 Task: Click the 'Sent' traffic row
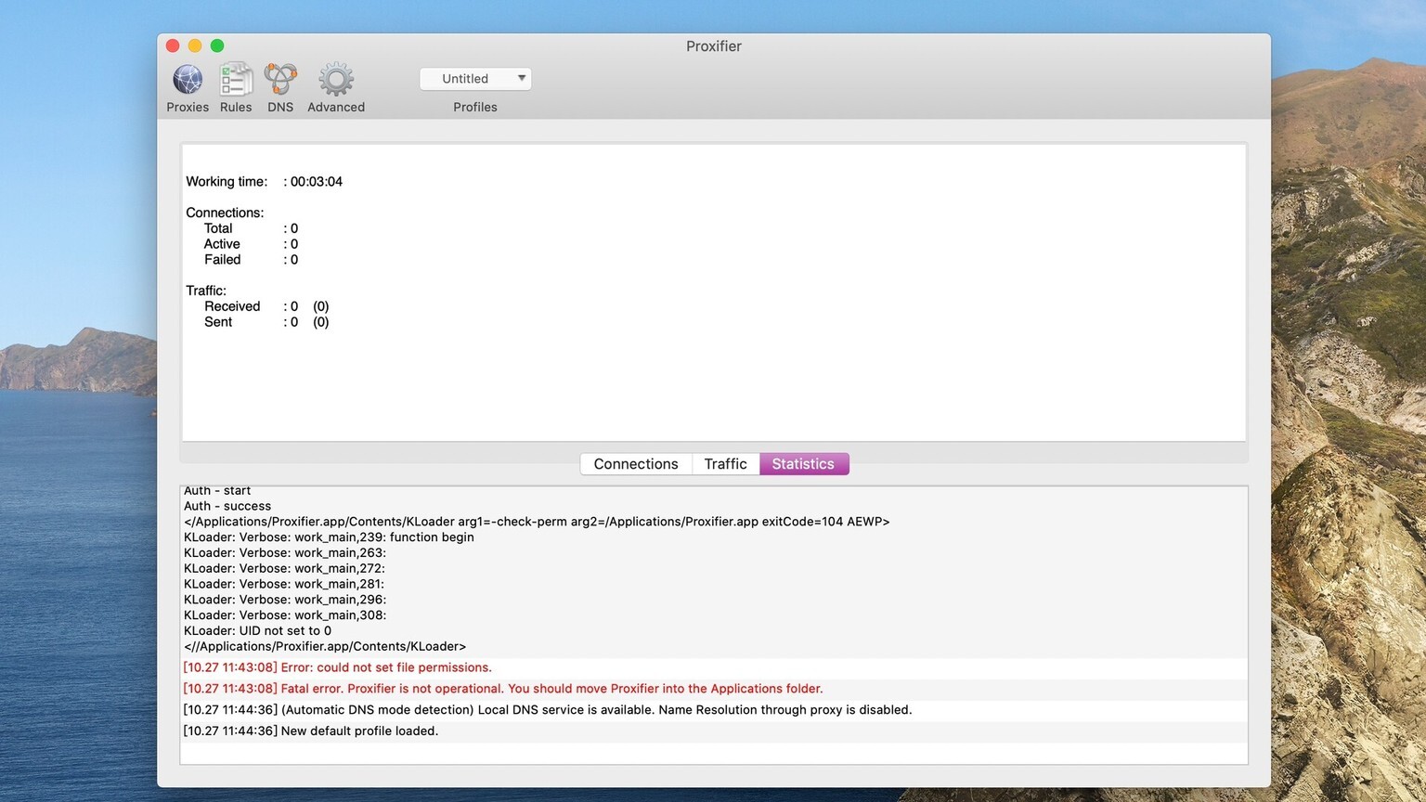point(266,322)
